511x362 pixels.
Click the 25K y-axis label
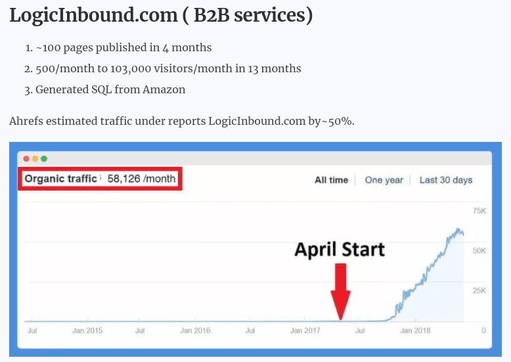coord(479,290)
